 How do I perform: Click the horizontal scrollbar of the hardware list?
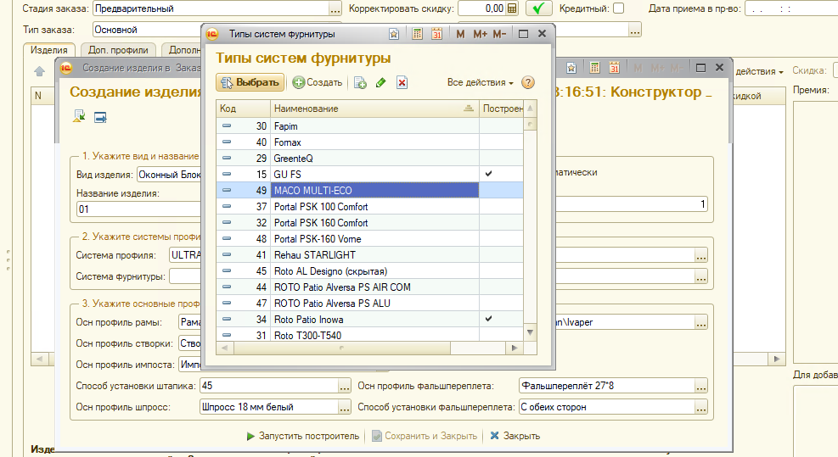click(342, 348)
